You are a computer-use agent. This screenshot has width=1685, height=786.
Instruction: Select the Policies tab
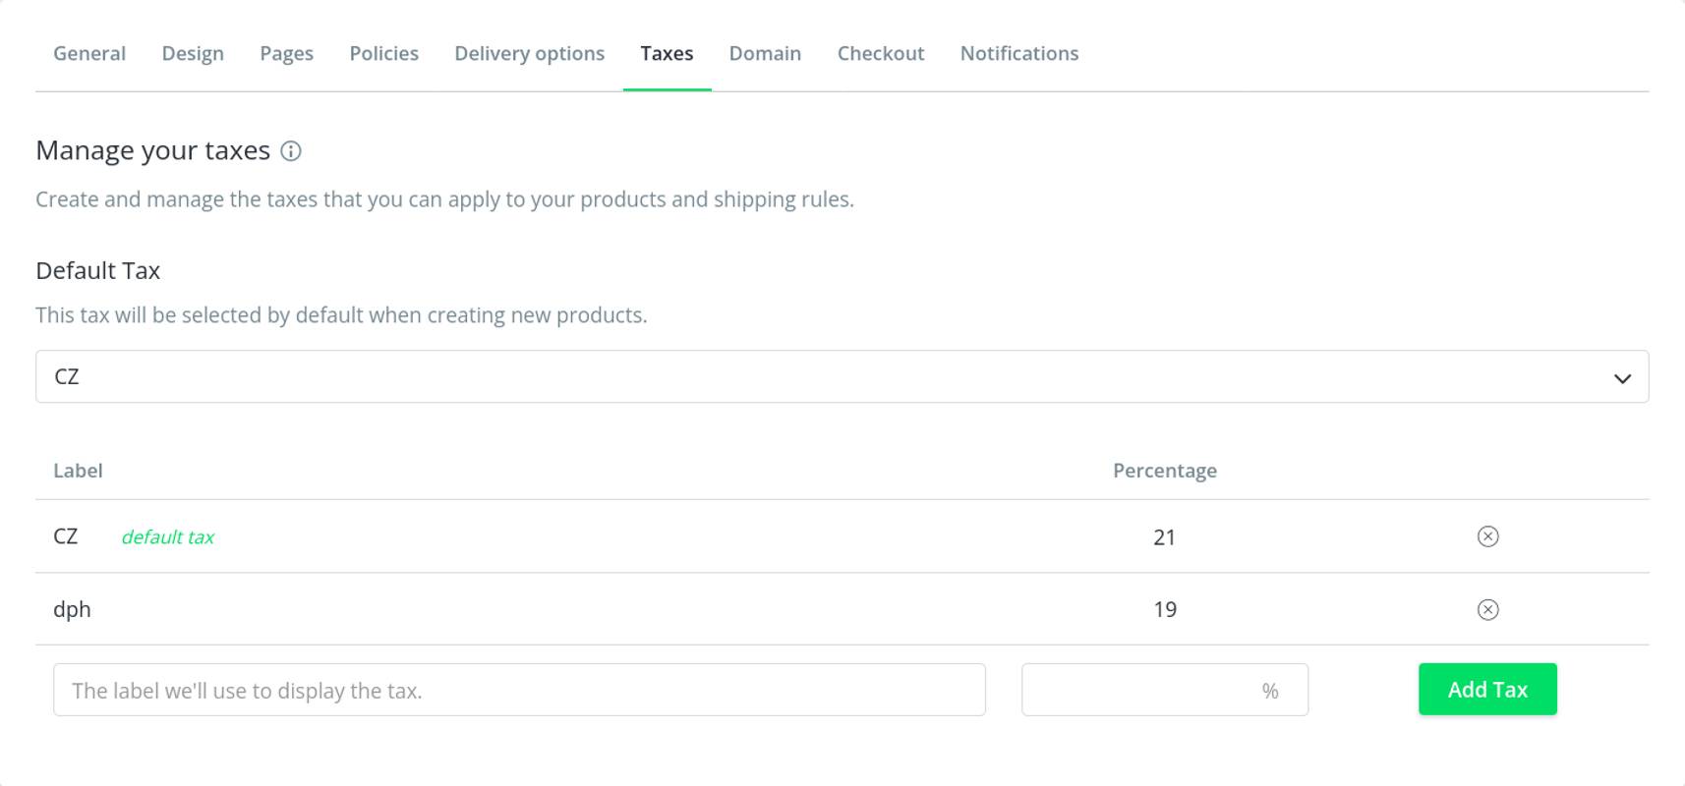coord(383,54)
